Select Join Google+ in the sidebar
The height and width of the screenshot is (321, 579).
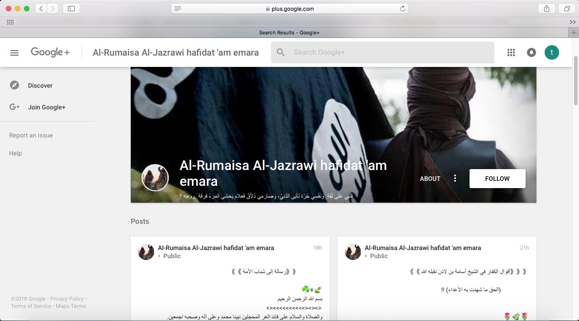coord(47,107)
